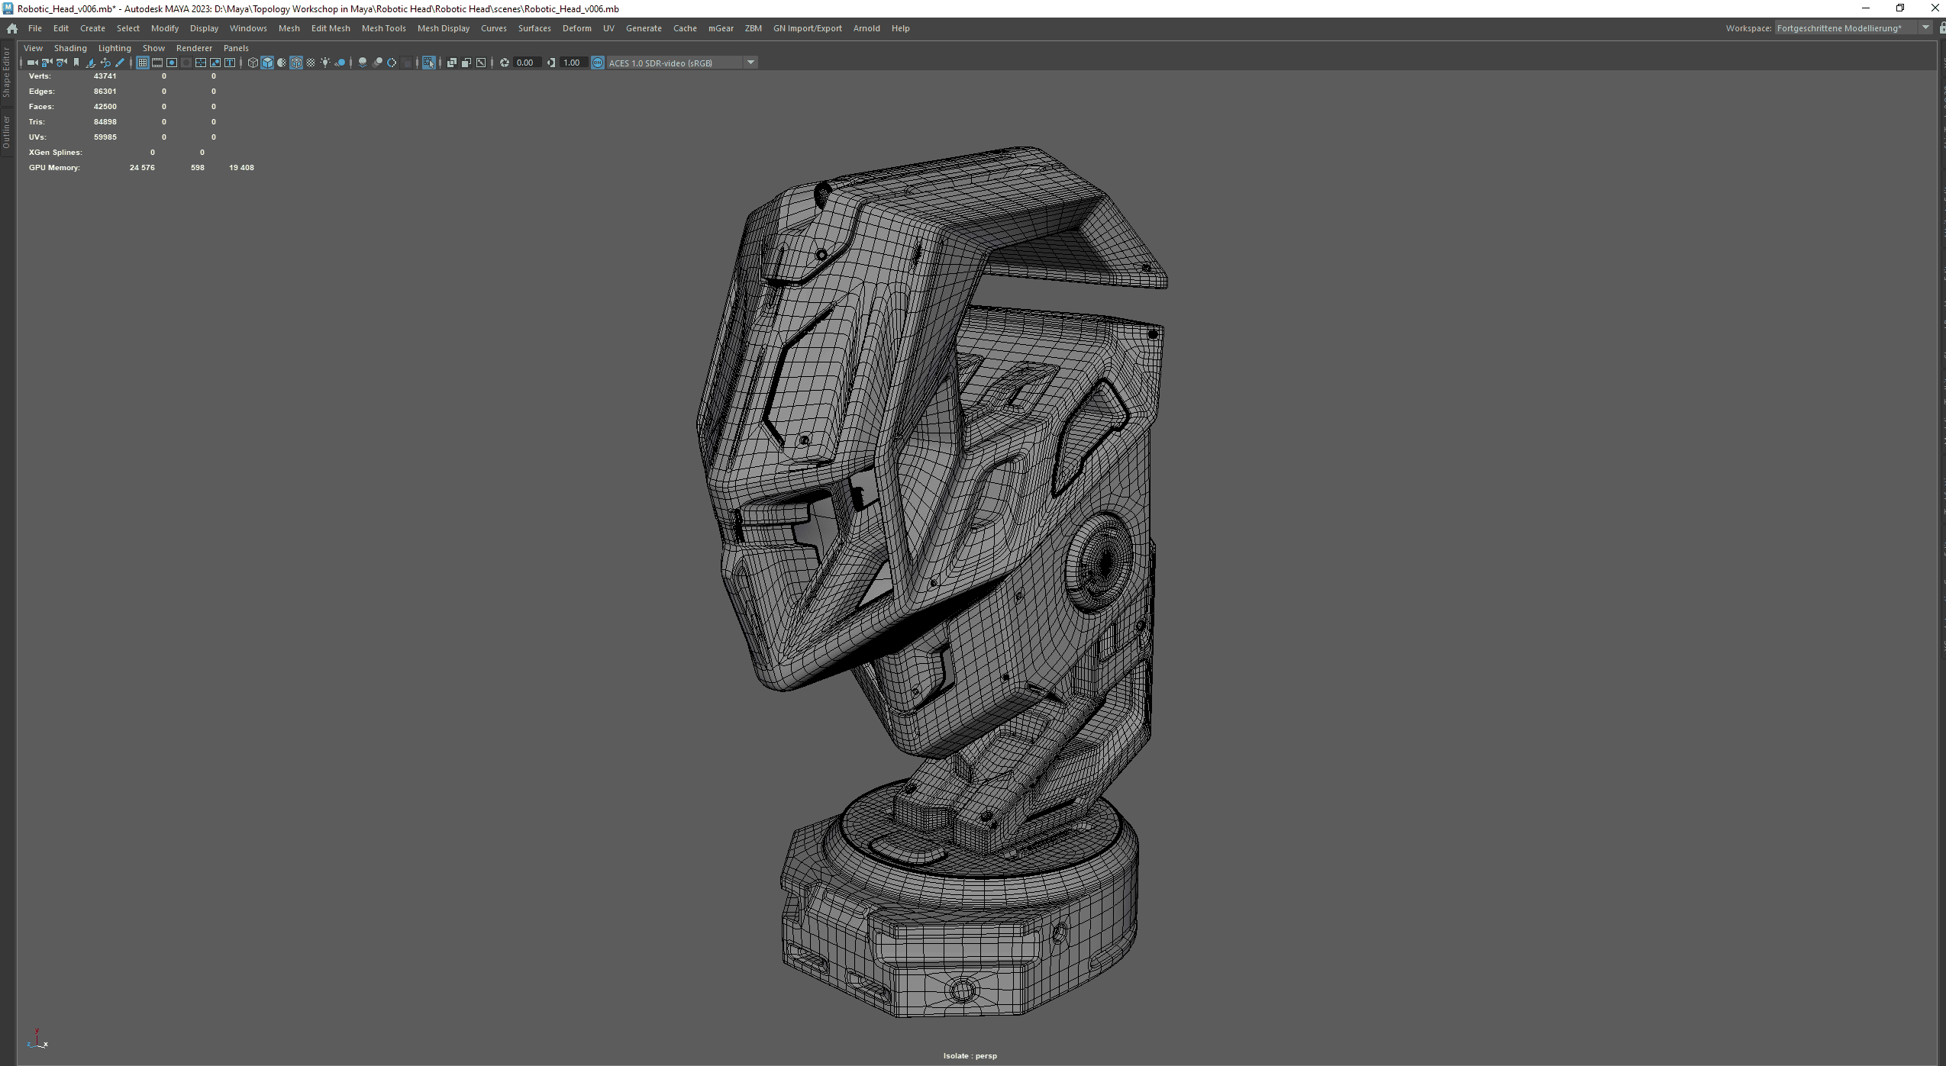Click the XRay display icon
The width and height of the screenshot is (1946, 1066).
click(x=452, y=63)
